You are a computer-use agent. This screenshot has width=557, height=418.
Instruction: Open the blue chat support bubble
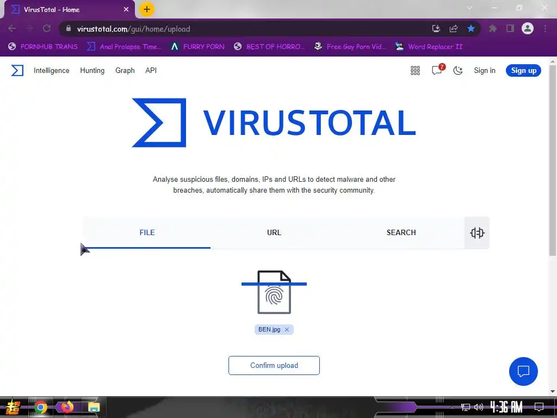click(x=523, y=371)
